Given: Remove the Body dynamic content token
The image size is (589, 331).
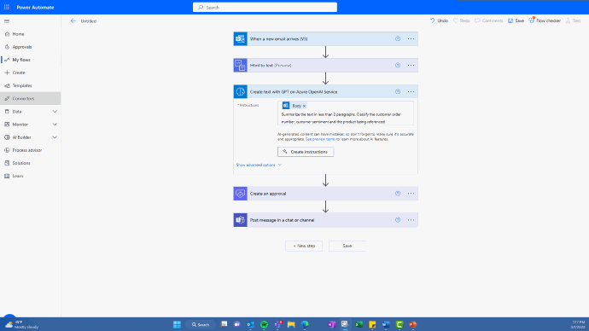Looking at the screenshot, I should [304, 106].
